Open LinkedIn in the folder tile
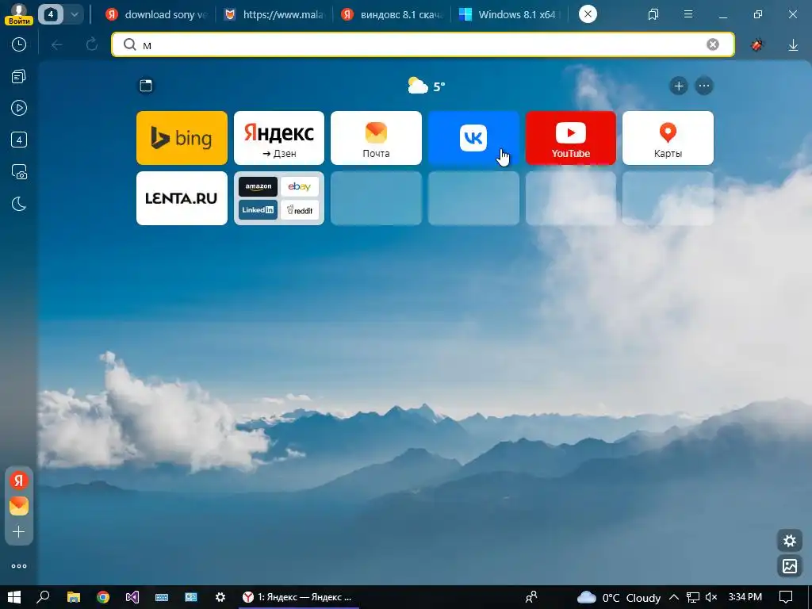Screen dimensions: 812x609 click(x=258, y=209)
